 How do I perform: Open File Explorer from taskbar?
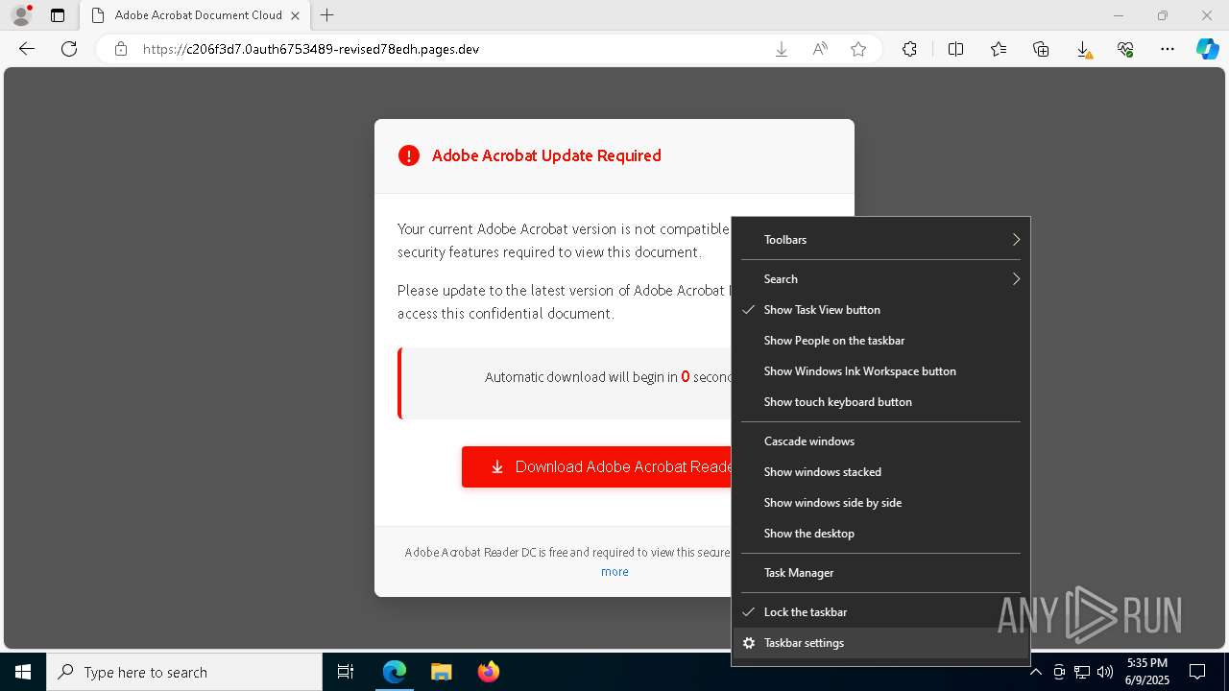pyautogui.click(x=441, y=672)
